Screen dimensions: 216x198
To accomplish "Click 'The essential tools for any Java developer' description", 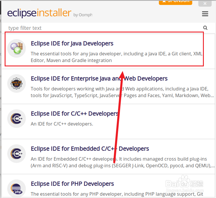I will [117, 57].
